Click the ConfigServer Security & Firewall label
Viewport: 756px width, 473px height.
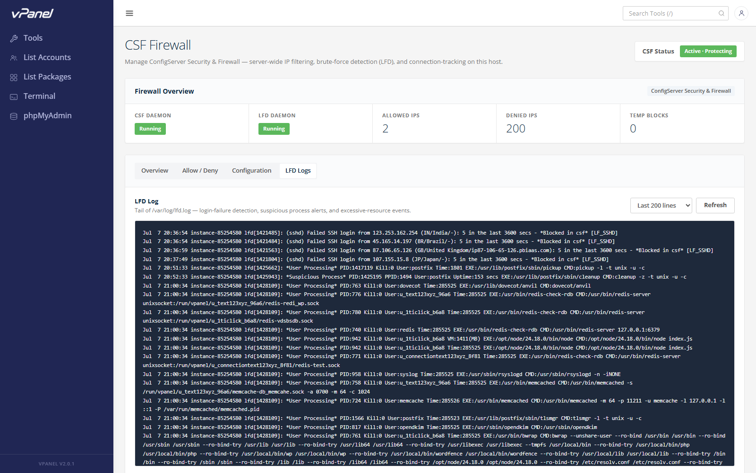[x=691, y=91]
